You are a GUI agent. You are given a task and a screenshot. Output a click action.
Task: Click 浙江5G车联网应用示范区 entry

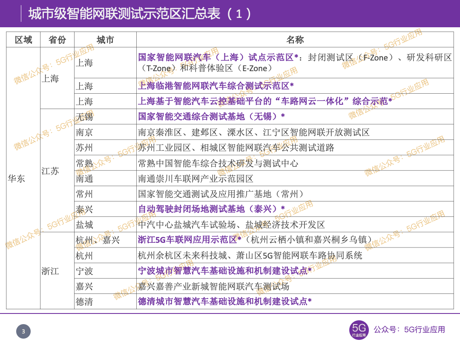click(x=295, y=240)
